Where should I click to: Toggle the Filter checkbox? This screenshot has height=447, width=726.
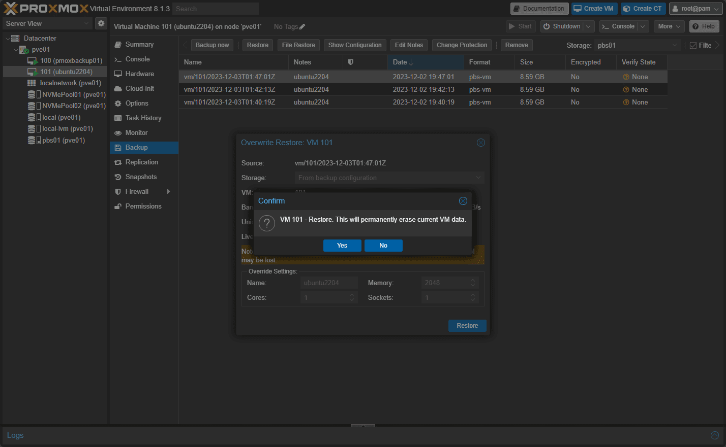tap(693, 45)
